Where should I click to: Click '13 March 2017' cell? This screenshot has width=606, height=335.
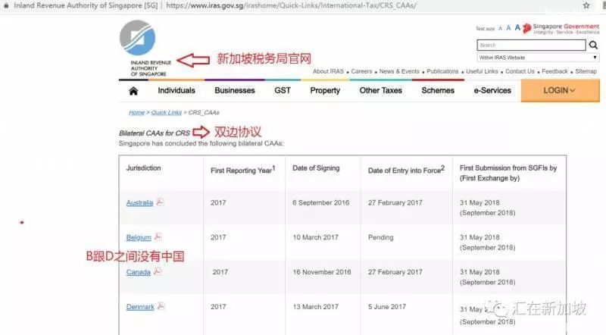click(315, 307)
